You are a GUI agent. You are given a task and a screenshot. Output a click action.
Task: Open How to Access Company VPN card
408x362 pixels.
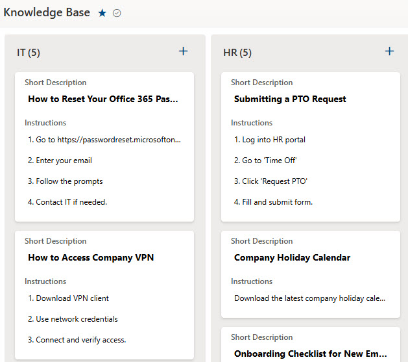(104, 295)
